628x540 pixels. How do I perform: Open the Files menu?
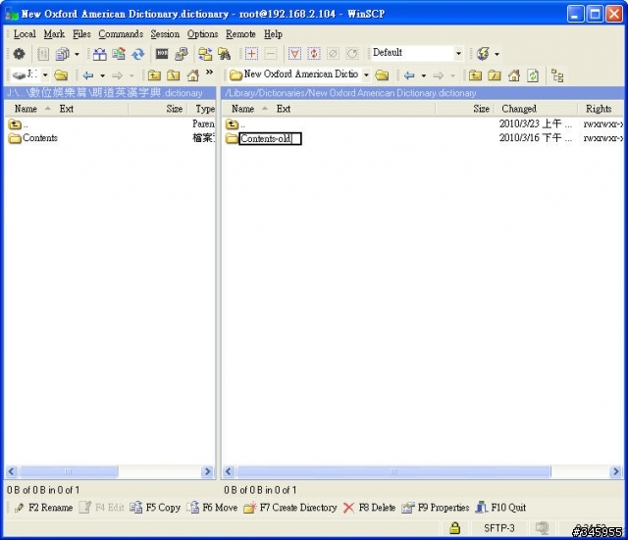(x=81, y=34)
